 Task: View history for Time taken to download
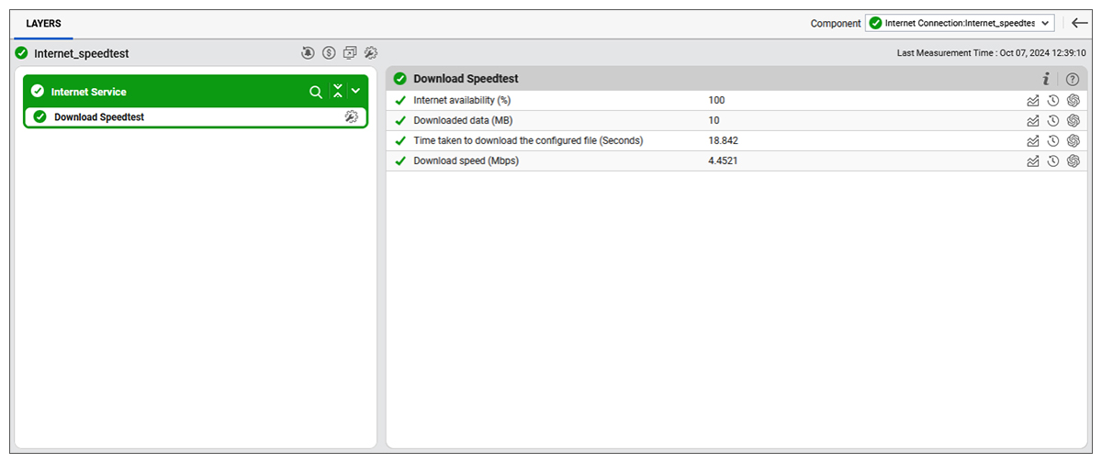1053,141
